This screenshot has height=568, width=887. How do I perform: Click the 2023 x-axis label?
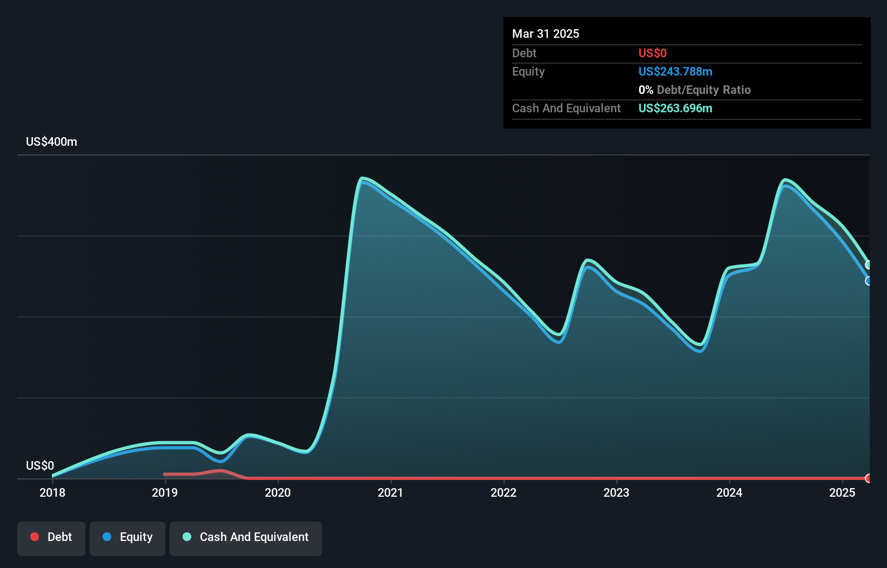[616, 492]
